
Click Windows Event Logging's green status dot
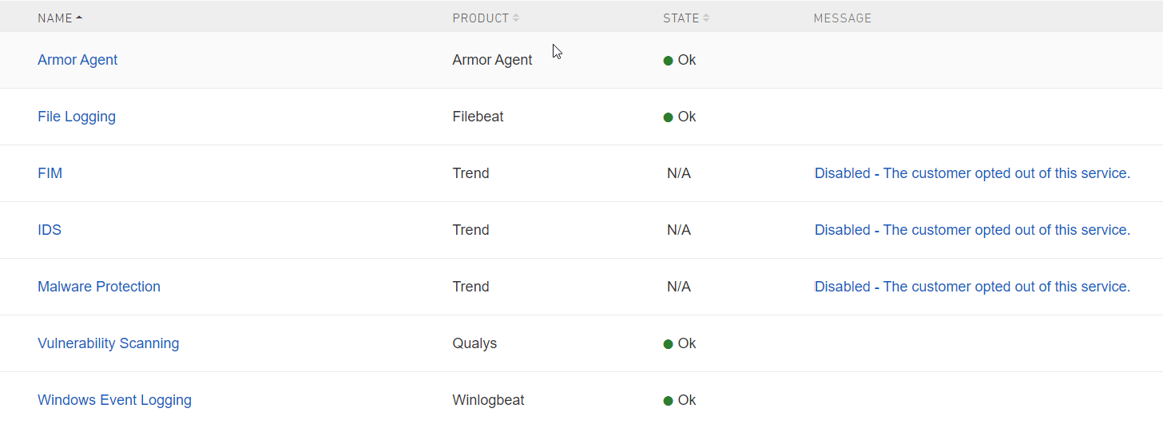669,401
